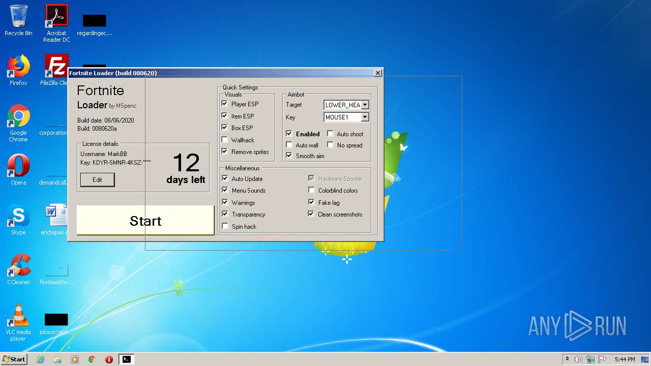Enable the Auto wall checkbox
Image resolution: width=651 pixels, height=366 pixels.
tap(289, 145)
